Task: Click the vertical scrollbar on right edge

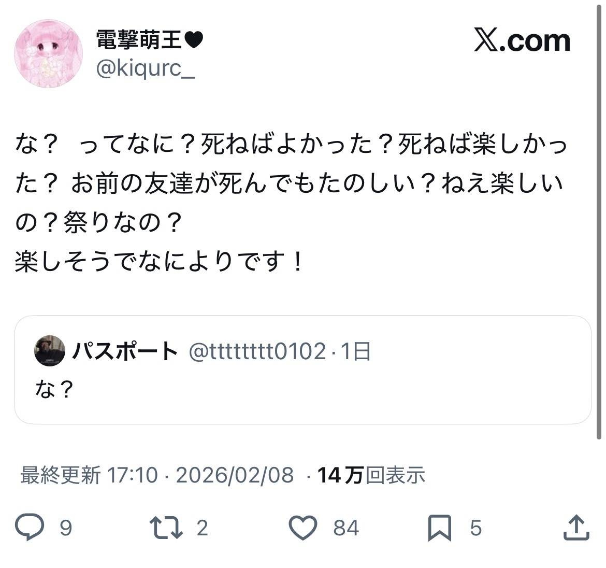Action: [x=599, y=220]
